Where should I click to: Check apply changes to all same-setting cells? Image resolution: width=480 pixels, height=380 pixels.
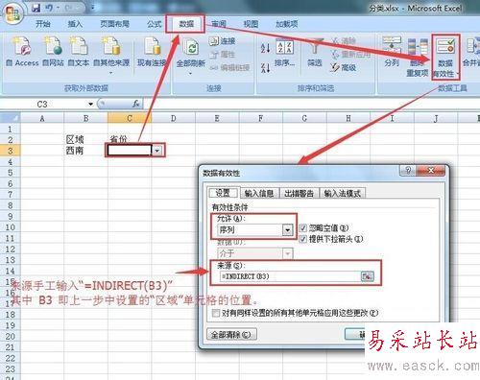point(216,313)
